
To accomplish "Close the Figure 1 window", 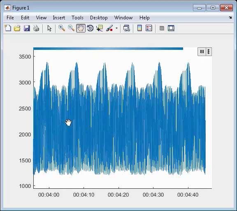I will click(226, 8).
